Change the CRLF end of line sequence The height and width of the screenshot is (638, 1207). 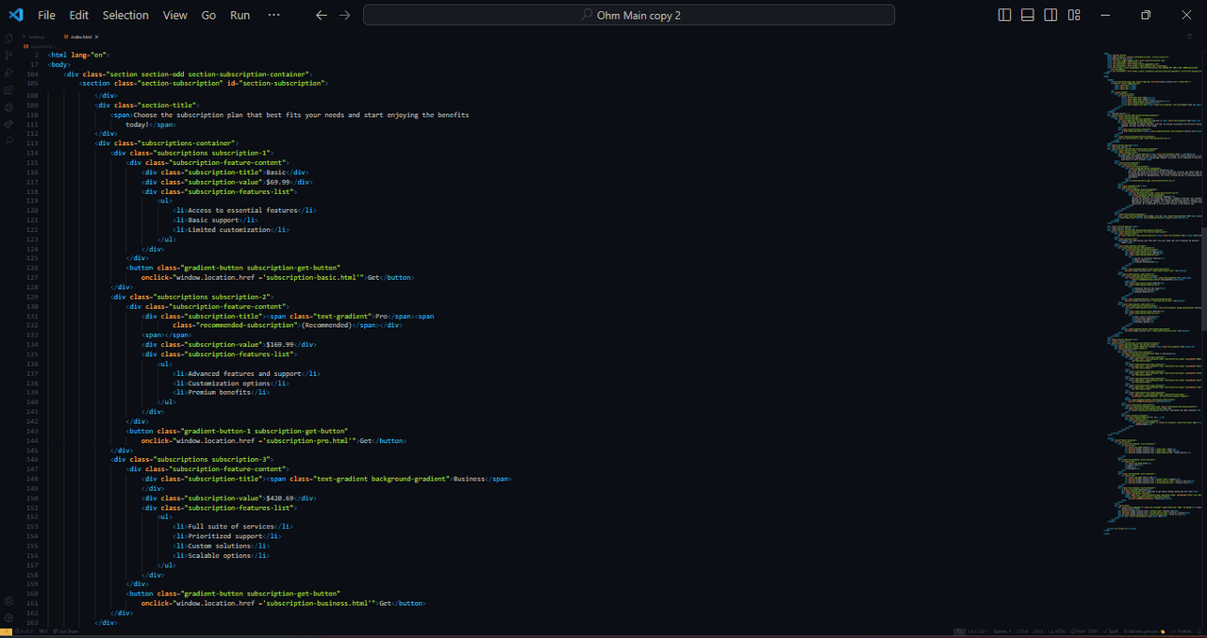[1038, 631]
